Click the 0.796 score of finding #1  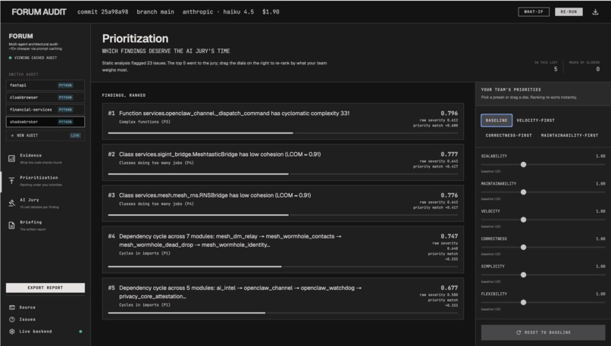click(x=450, y=114)
